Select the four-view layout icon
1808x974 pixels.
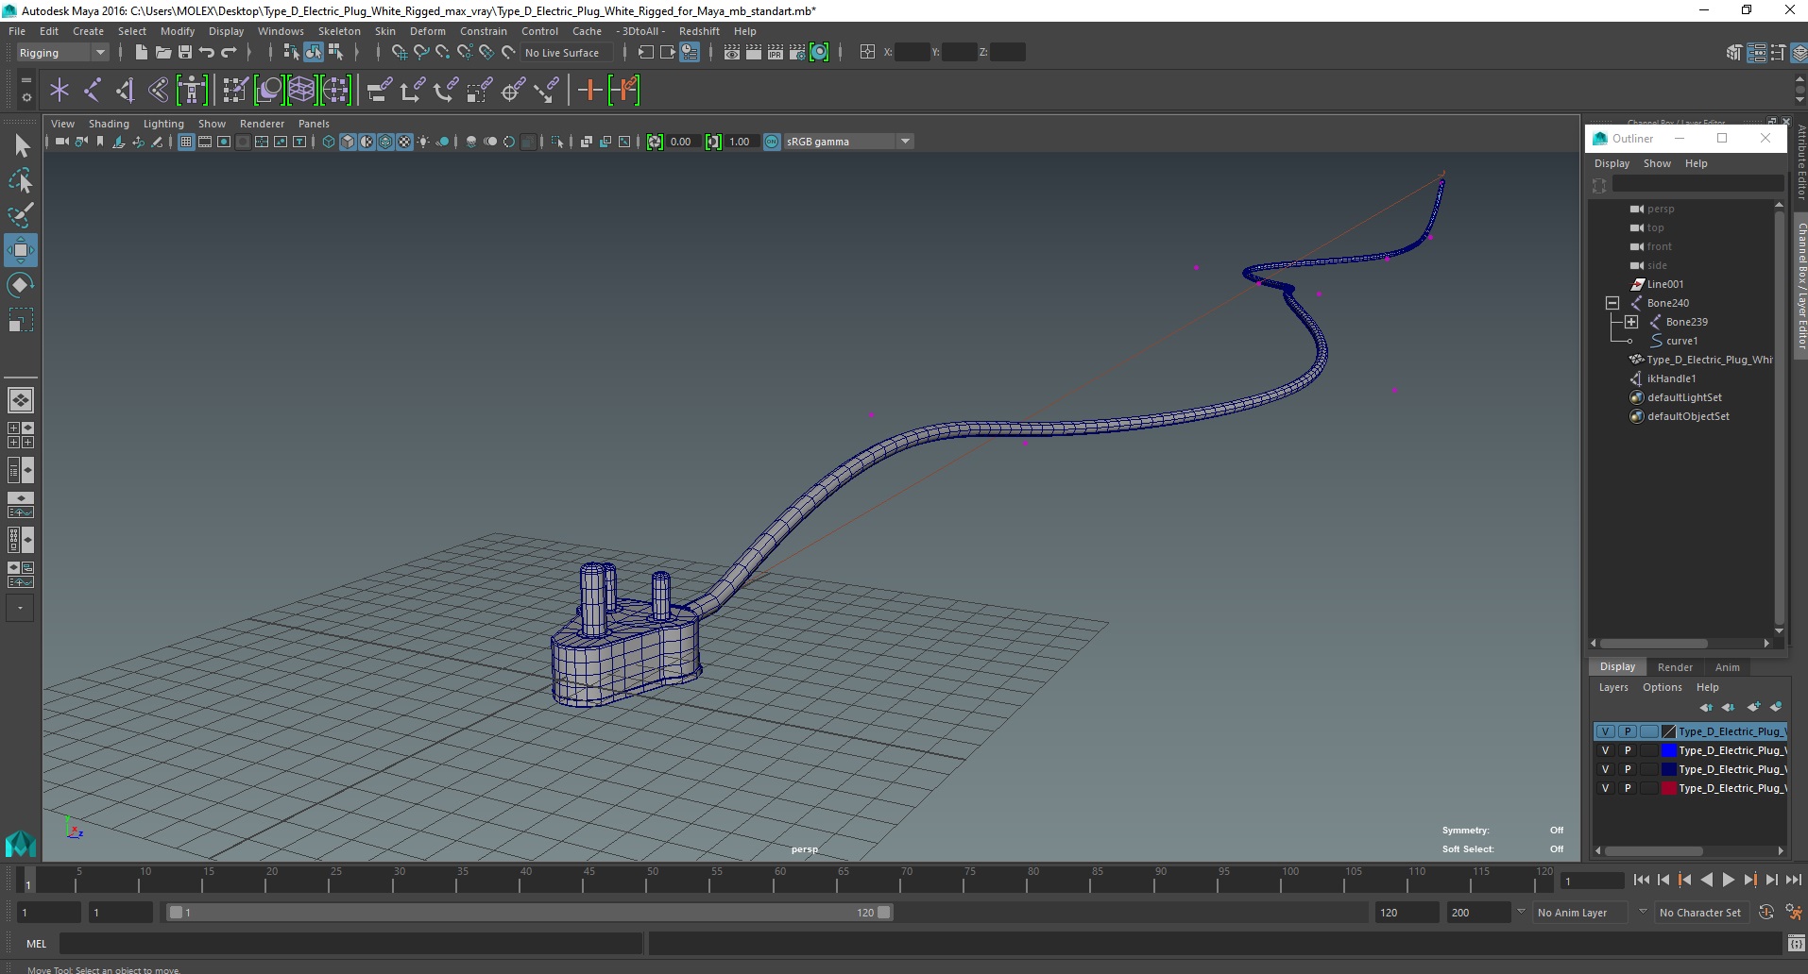point(20,435)
